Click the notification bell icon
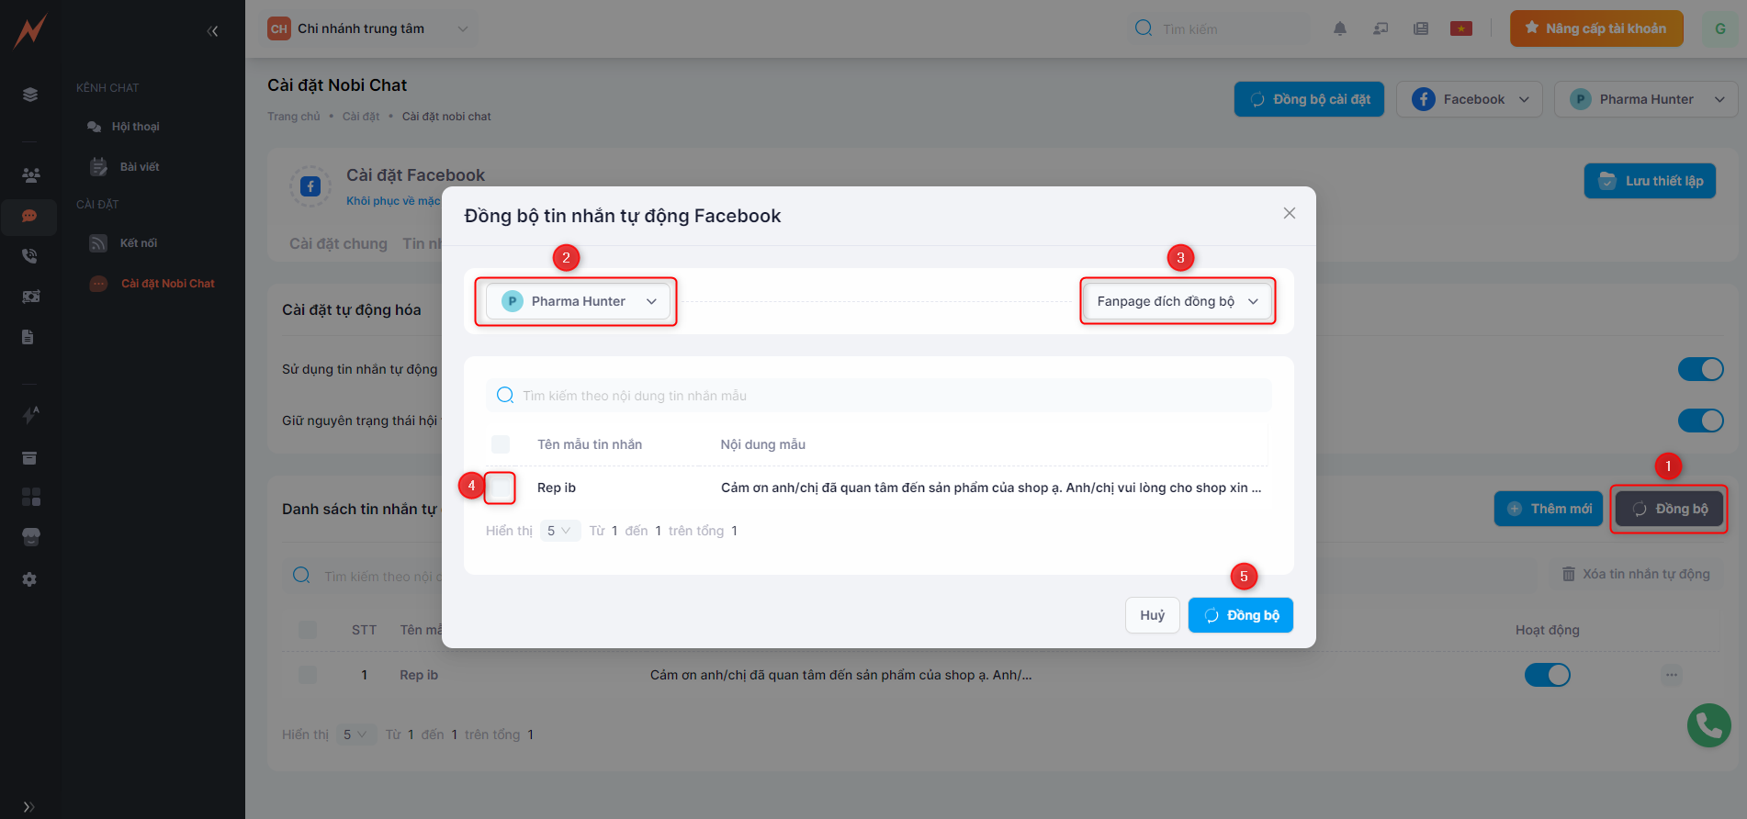 (x=1340, y=28)
